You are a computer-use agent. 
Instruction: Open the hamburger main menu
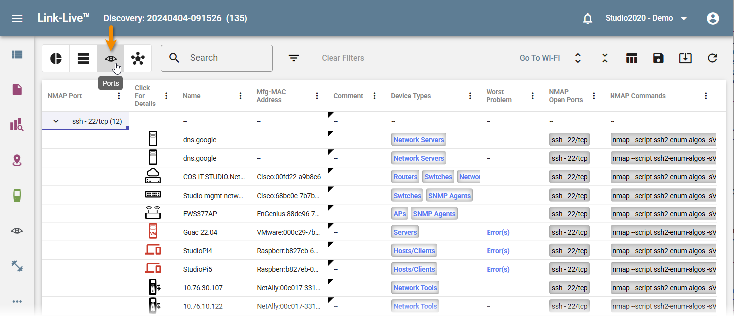(x=17, y=18)
